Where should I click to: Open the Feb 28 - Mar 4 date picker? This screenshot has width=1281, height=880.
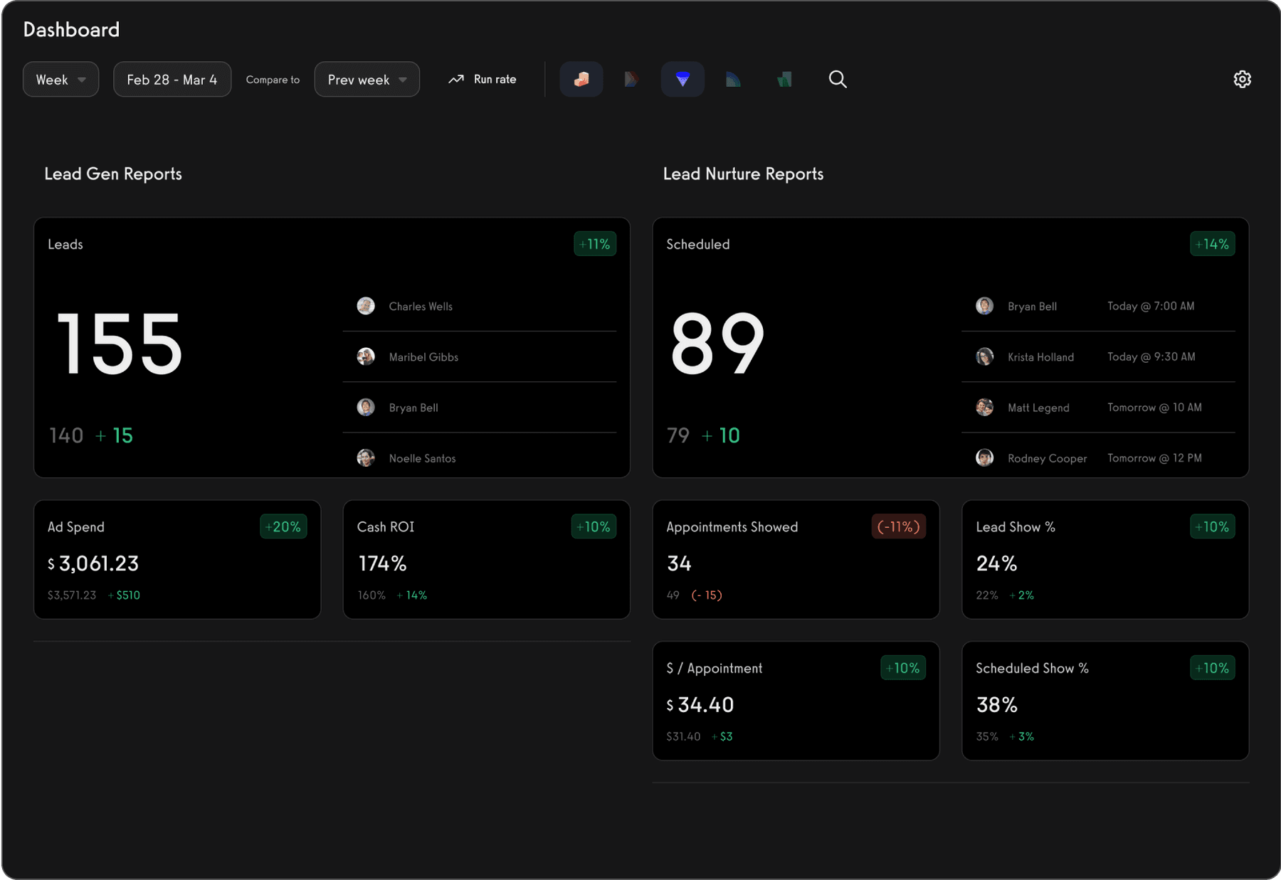click(172, 79)
